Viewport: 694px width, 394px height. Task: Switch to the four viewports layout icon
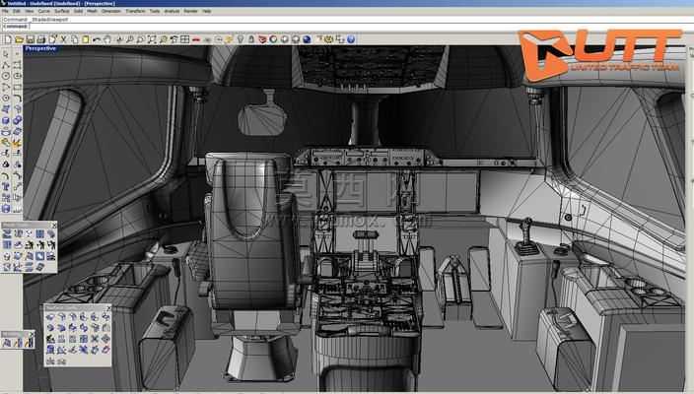pos(185,39)
